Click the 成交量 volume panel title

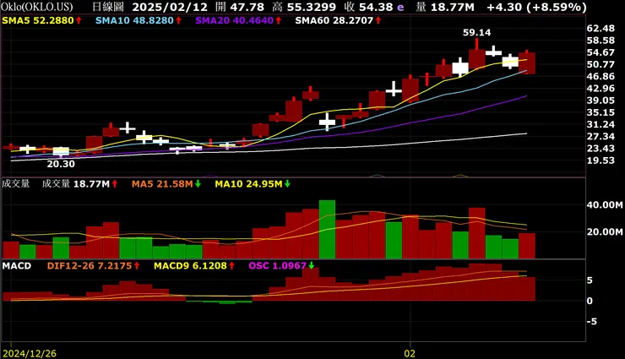click(15, 183)
